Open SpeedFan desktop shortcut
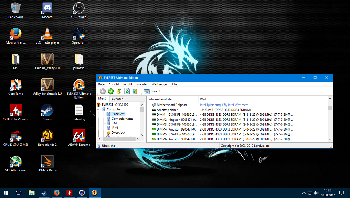350x198 pixels. 79,36
